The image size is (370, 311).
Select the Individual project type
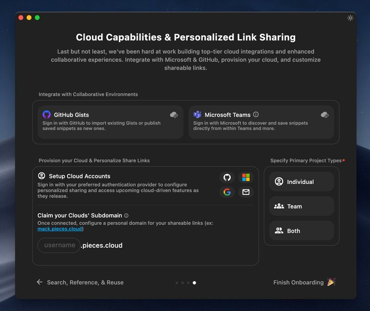pos(301,182)
